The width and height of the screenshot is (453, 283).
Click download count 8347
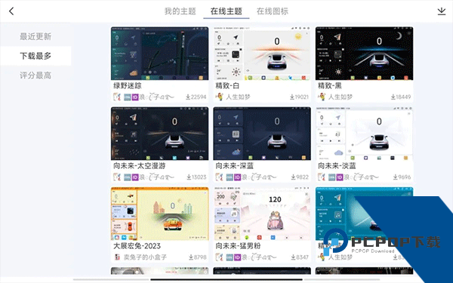[x=300, y=257]
